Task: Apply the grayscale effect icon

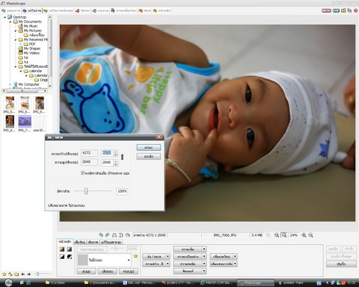Action: (x=70, y=249)
